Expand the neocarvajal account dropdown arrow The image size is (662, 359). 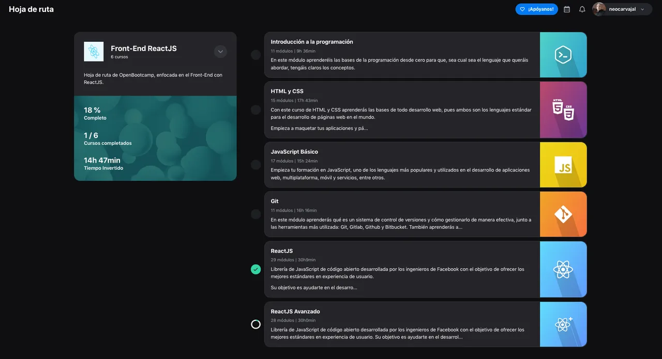(643, 9)
